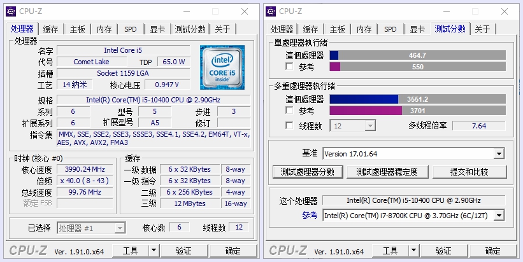Close the right CPU-Z window
The width and height of the screenshot is (523, 262).
[x=505, y=11]
